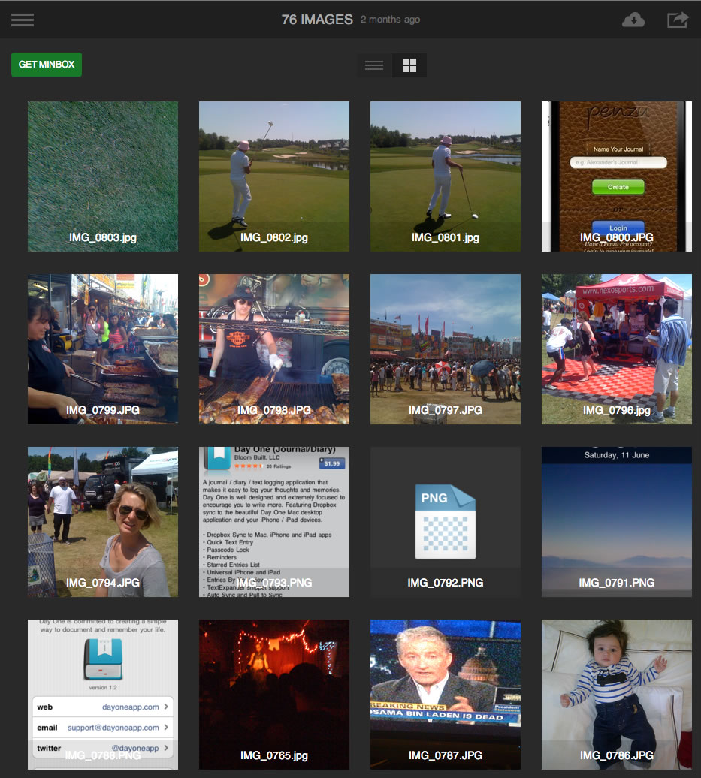Switch to list view

374,65
